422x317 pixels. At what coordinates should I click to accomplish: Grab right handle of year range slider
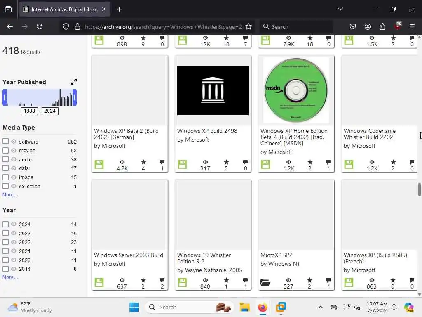click(x=75, y=97)
